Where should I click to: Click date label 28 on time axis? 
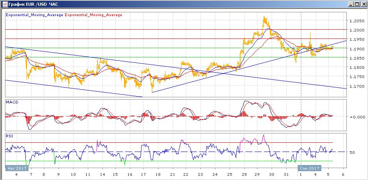tap(244, 175)
